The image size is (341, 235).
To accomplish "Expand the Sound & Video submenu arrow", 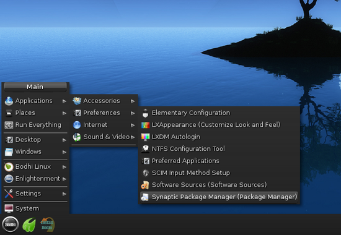I will [133, 137].
